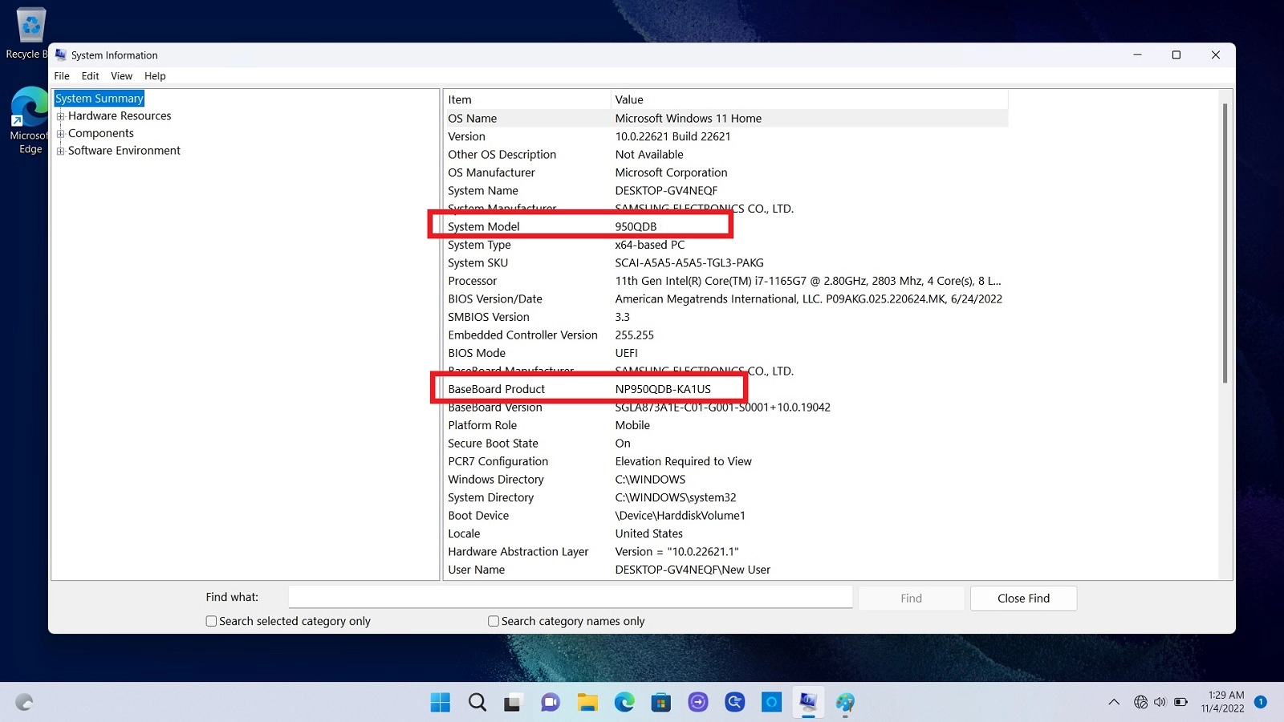
Task: Click the Item column header
Action: 527,99
